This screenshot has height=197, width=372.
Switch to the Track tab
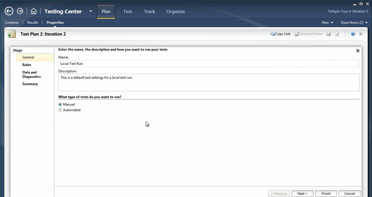149,11
